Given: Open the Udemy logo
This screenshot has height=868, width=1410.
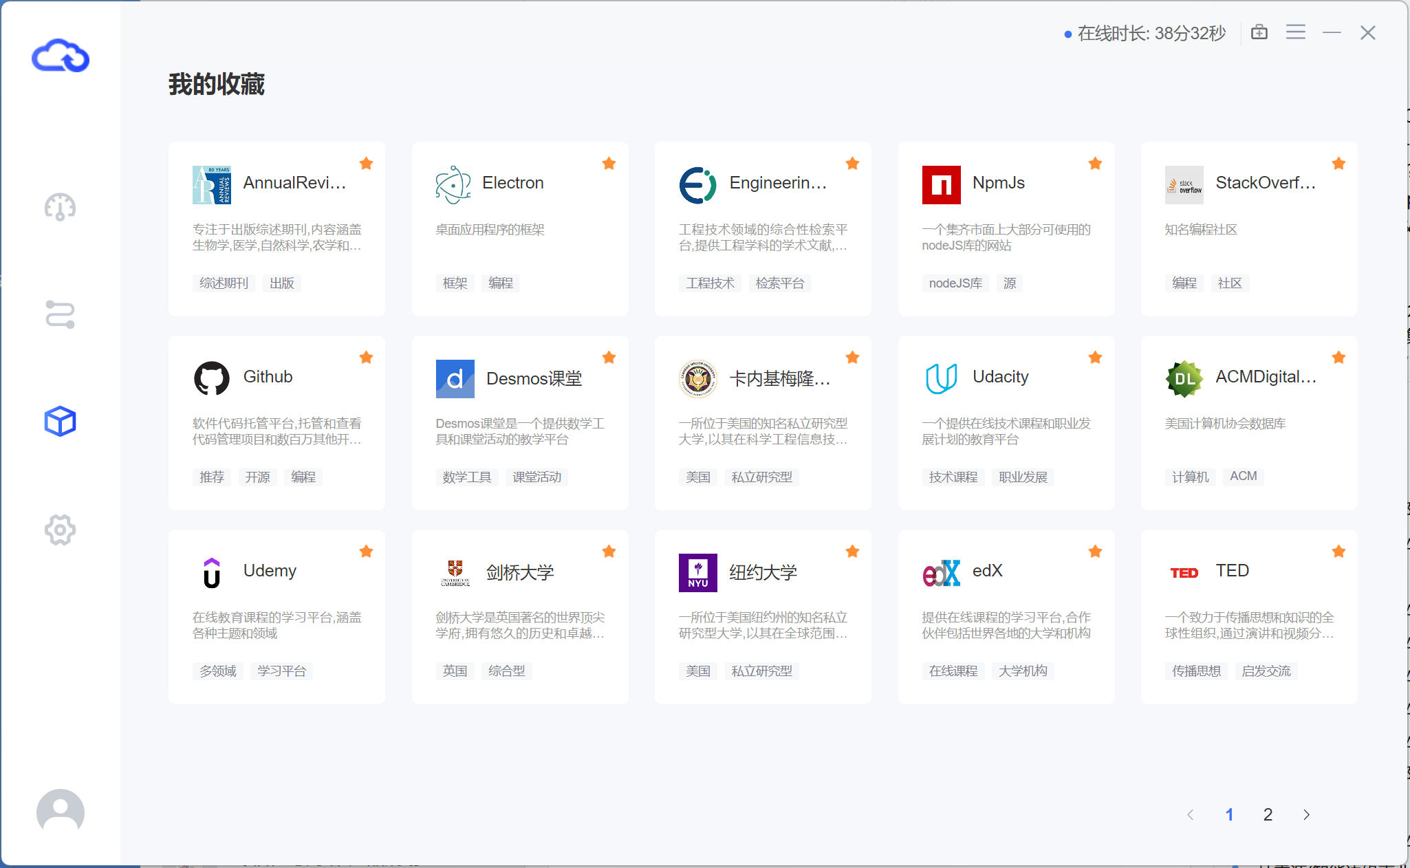Looking at the screenshot, I should 212,572.
